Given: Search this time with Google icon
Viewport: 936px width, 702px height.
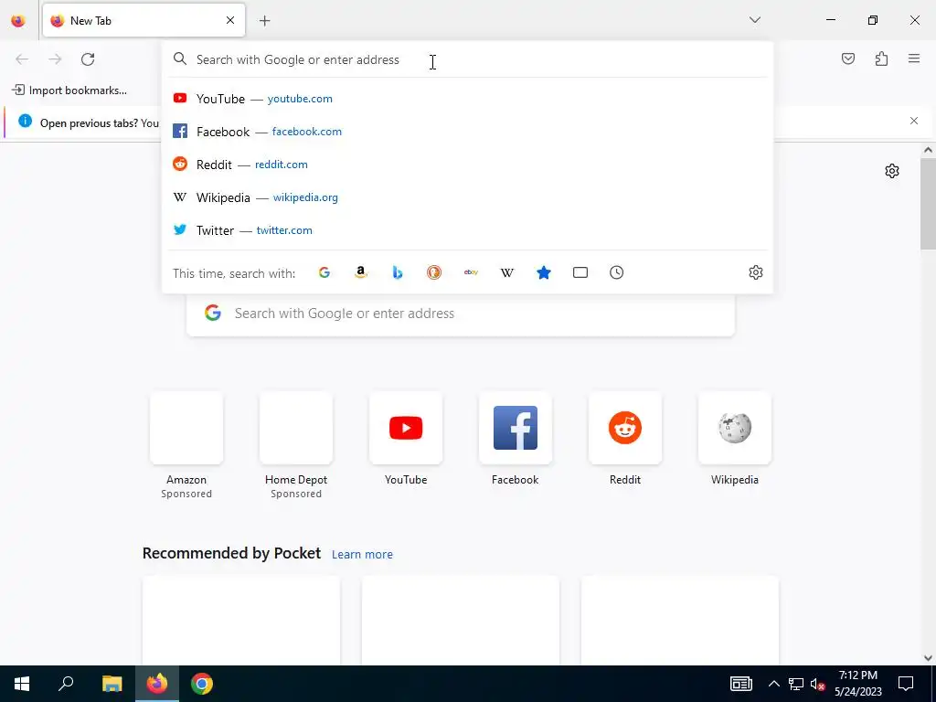Looking at the screenshot, I should click(x=324, y=272).
